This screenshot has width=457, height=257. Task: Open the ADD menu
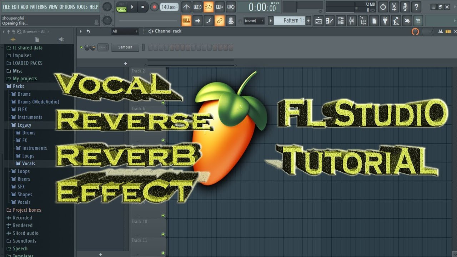[25, 7]
